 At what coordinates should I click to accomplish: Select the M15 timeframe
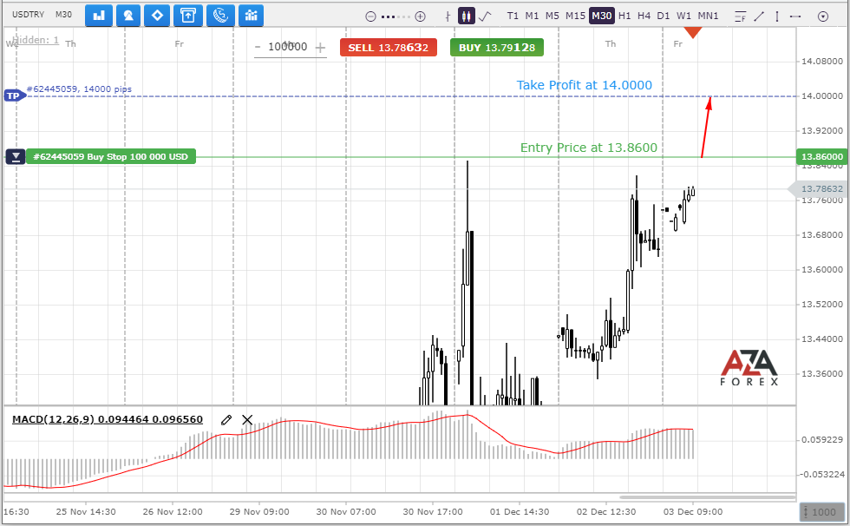click(x=575, y=16)
